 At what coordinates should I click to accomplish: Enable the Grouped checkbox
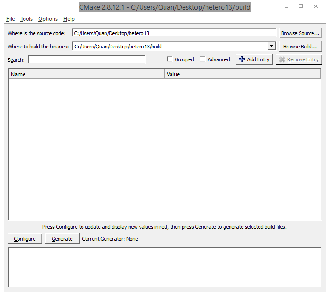(170, 59)
